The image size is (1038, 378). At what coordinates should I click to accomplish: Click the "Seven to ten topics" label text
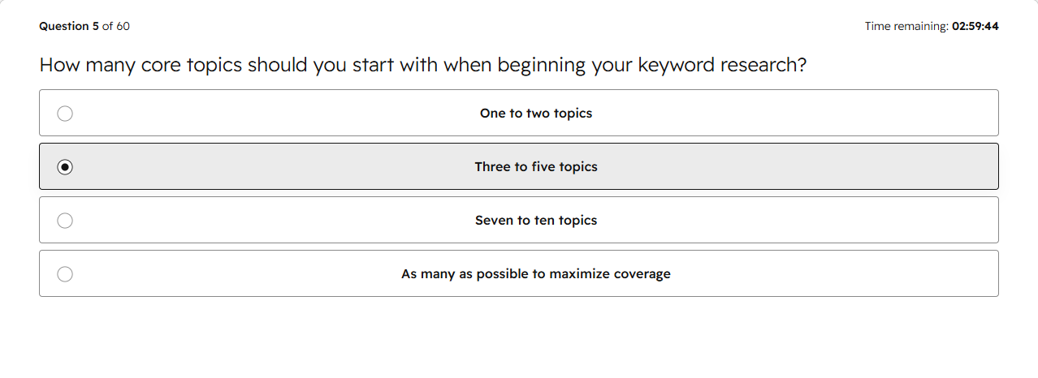click(x=536, y=221)
